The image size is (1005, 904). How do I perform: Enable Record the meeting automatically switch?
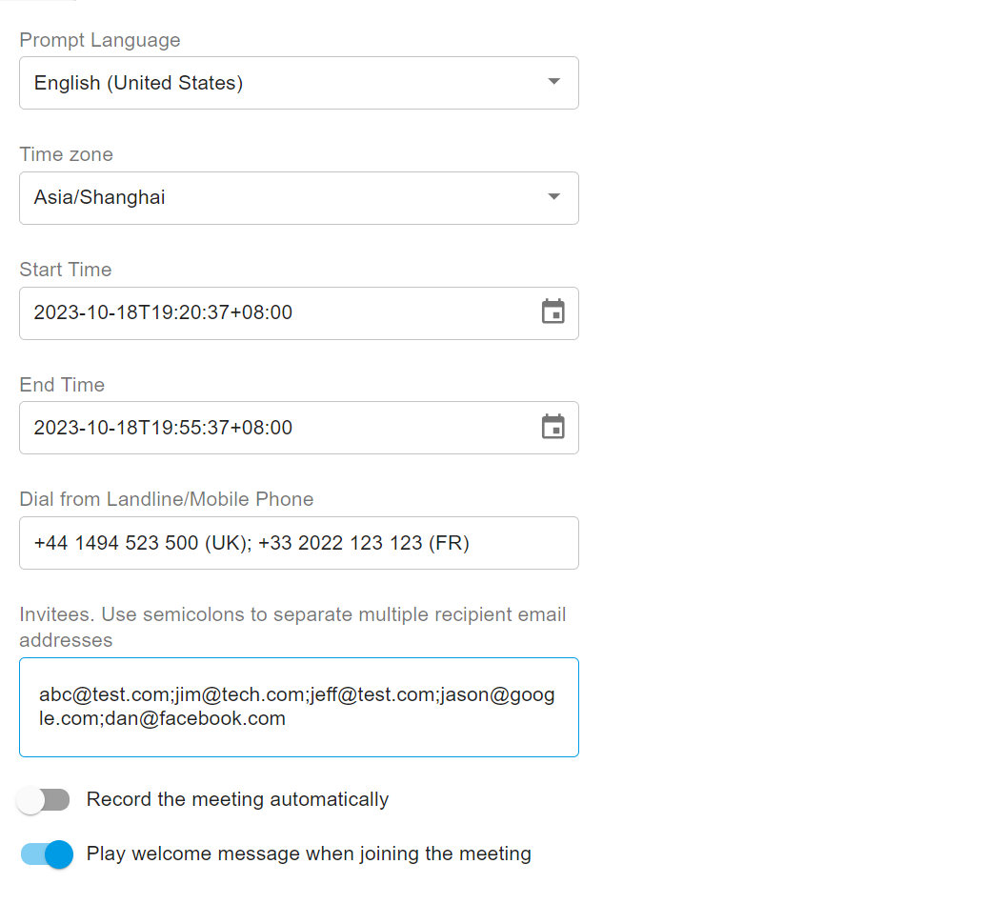tap(44, 800)
